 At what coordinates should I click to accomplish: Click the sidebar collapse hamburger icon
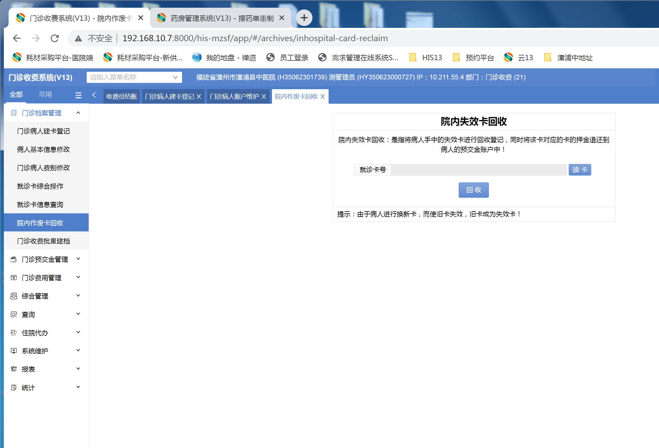coord(78,95)
